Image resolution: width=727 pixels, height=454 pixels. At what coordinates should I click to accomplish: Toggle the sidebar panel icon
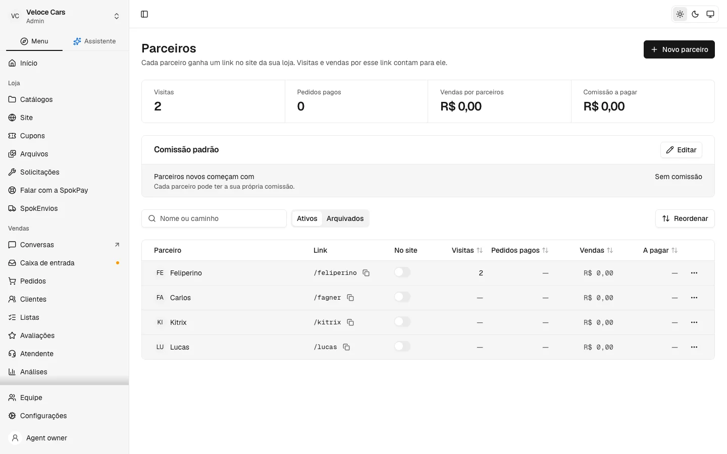(144, 14)
